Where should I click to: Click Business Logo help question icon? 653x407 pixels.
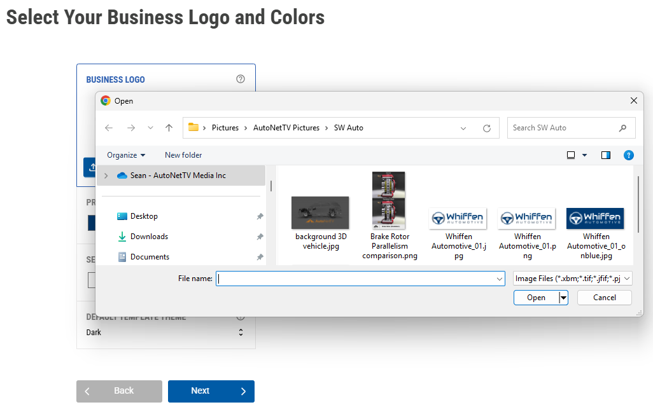coord(241,79)
